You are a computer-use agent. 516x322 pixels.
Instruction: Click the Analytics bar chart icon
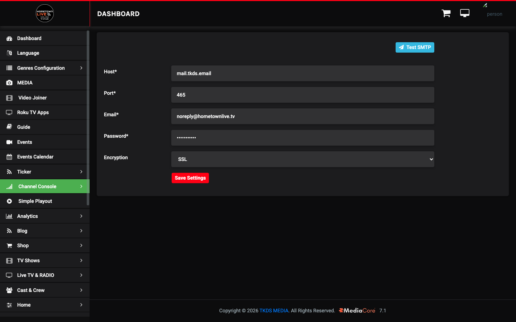pyautogui.click(x=9, y=216)
